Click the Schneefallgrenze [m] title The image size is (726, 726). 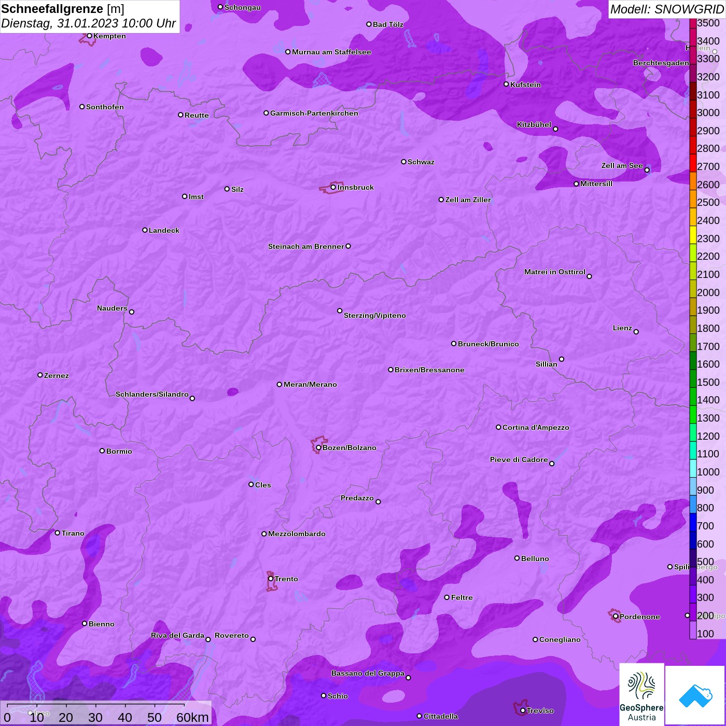(x=63, y=9)
